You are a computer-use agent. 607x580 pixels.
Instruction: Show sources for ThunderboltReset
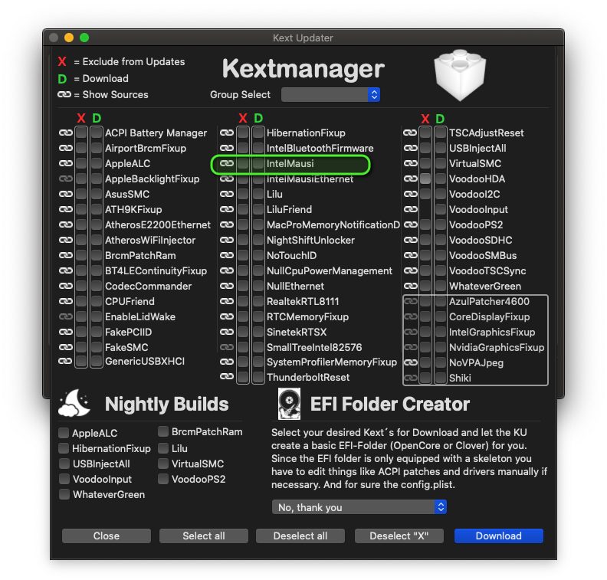click(227, 376)
